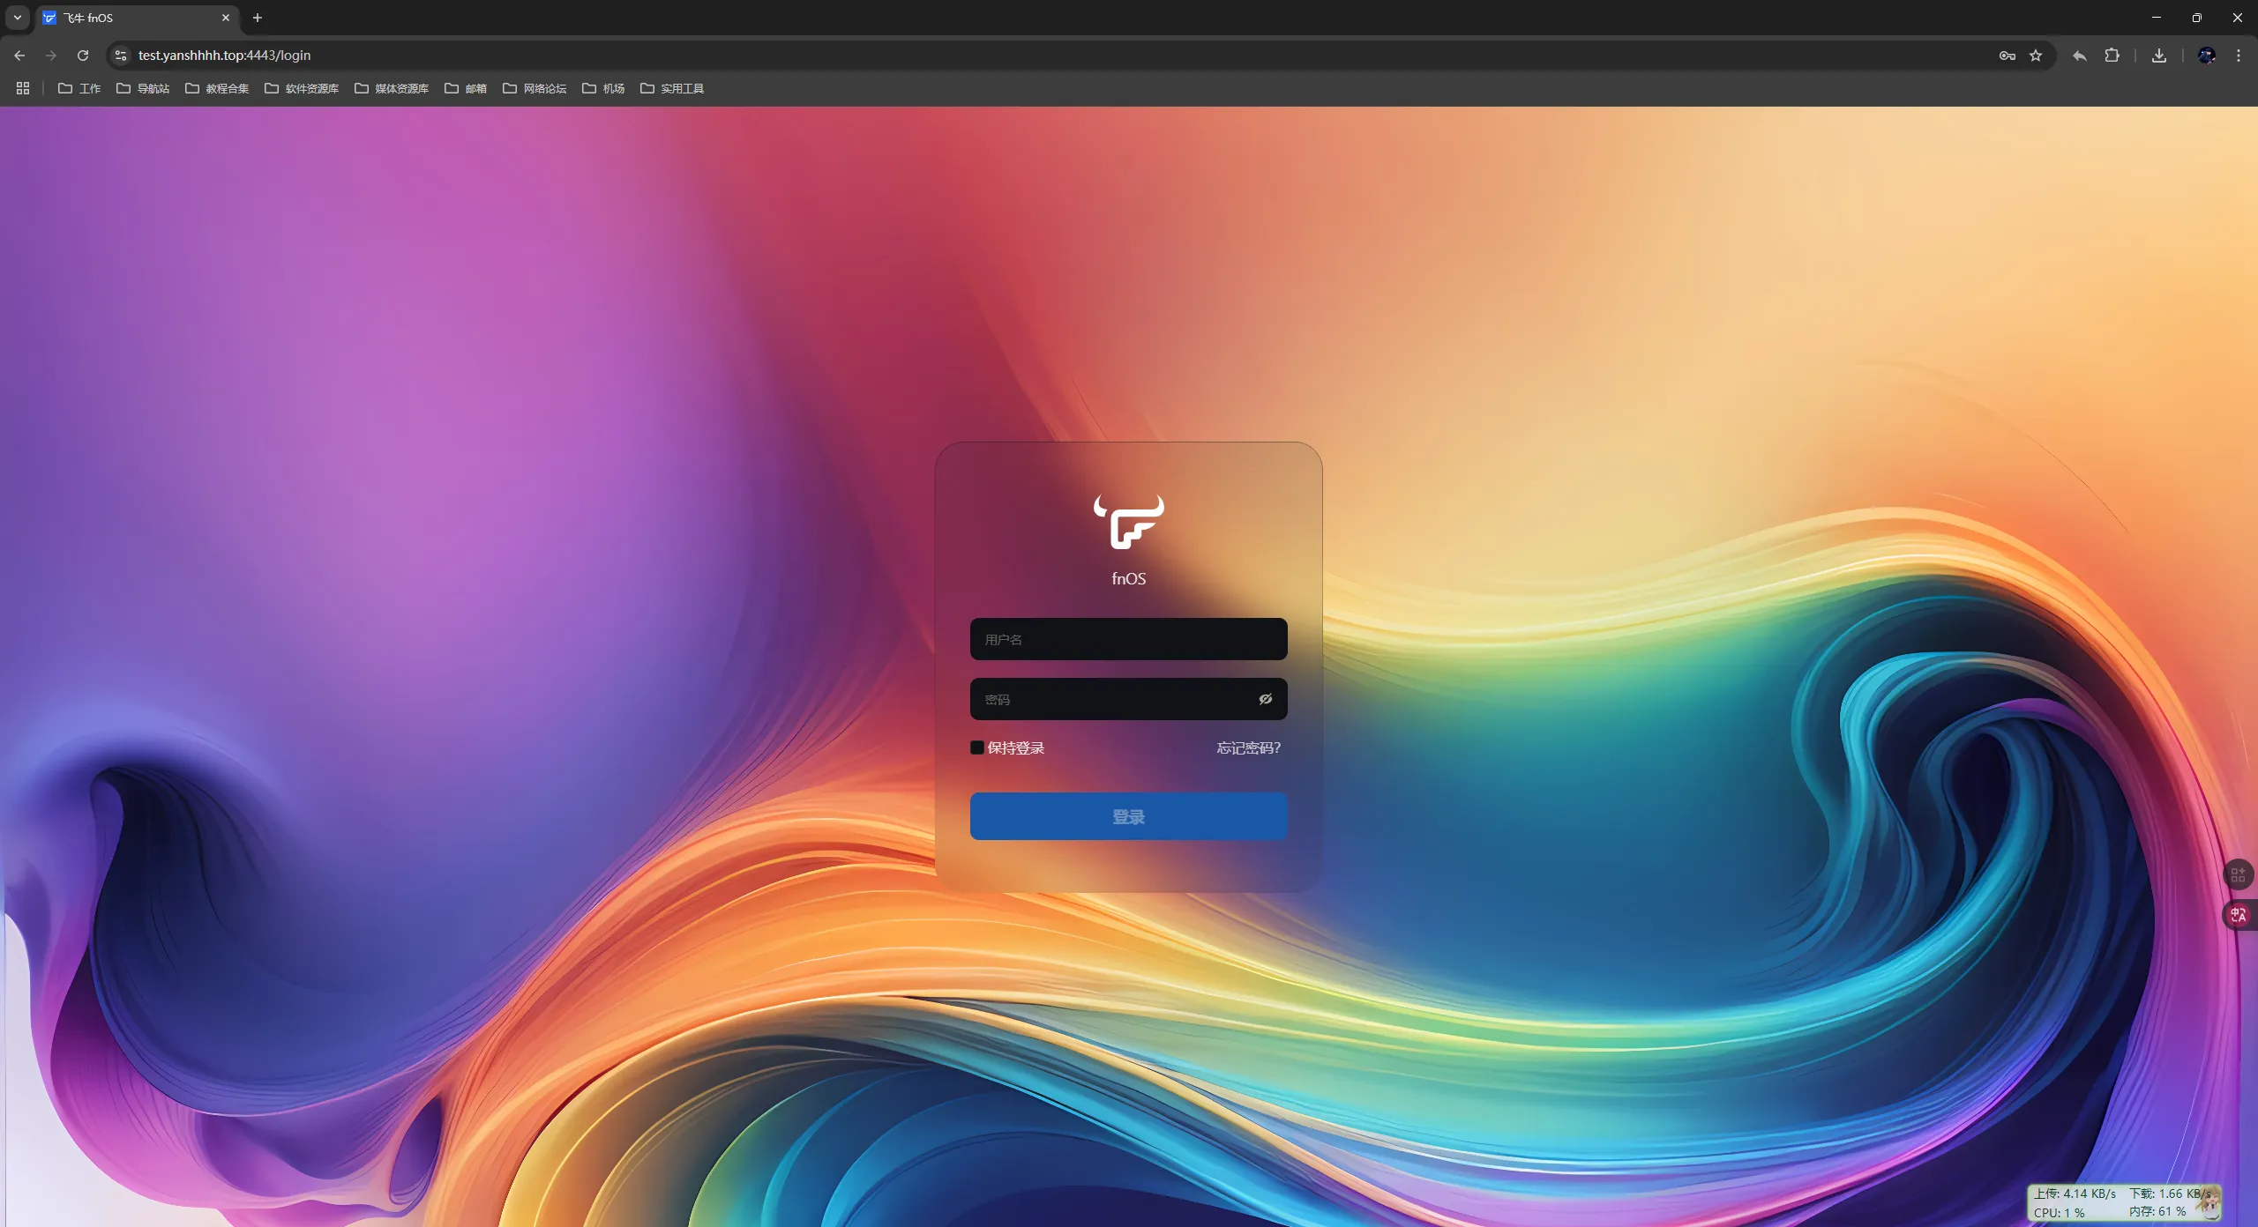Image resolution: width=2258 pixels, height=1227 pixels.
Task: Open the browser downloads icon
Action: point(2159,56)
